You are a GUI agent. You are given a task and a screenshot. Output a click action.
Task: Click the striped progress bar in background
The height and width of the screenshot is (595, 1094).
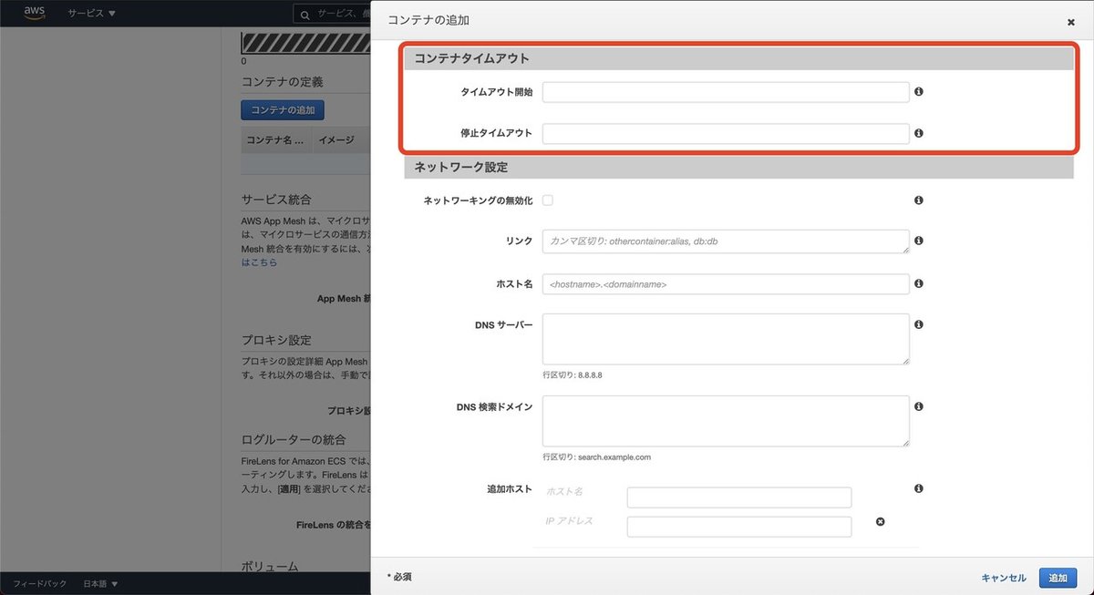click(x=305, y=44)
